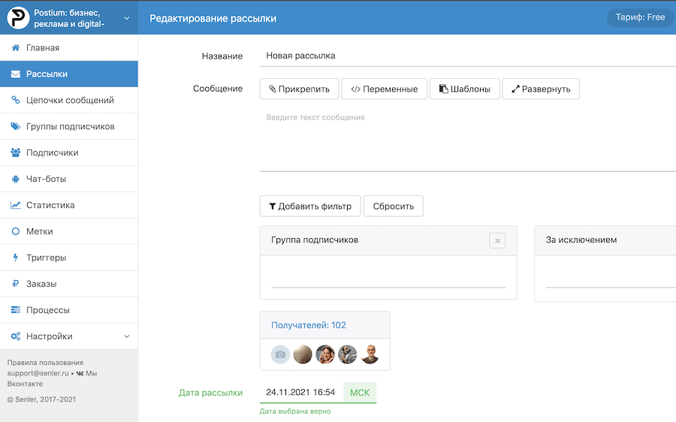Click the Заказы ruble icon
This screenshot has height=422, width=676.
[x=15, y=284]
